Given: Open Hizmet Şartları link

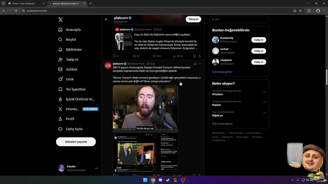Looking at the screenshot, I should coord(218,133).
